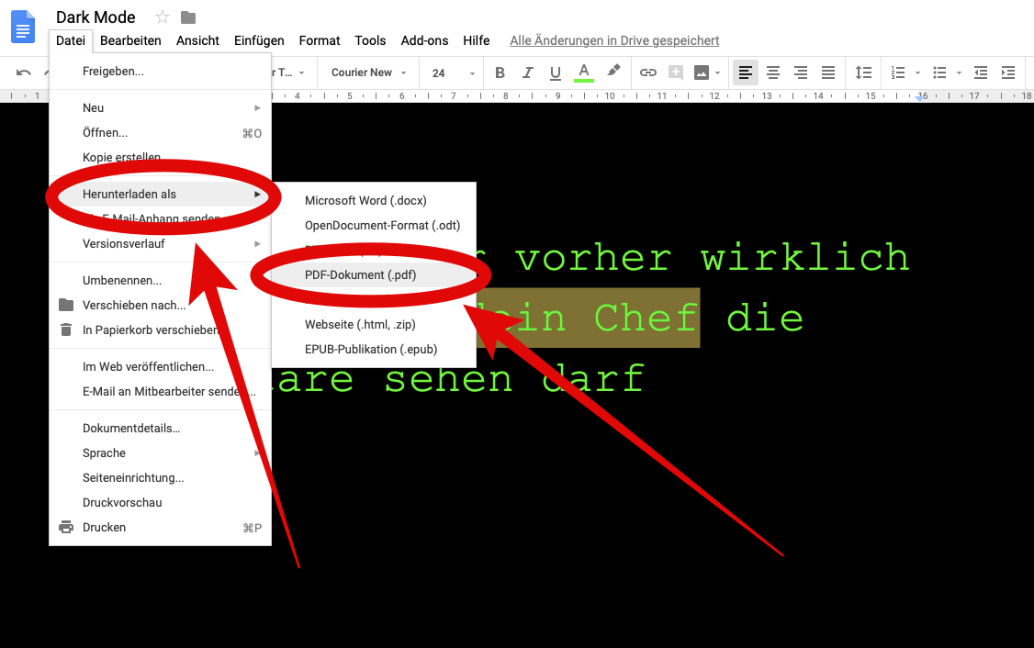Open Seiteneinrichtung...
The height and width of the screenshot is (648, 1034).
[161, 478]
